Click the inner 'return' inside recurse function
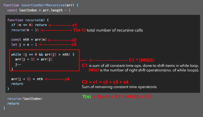The height and width of the screenshot is (117, 203). [17, 84]
